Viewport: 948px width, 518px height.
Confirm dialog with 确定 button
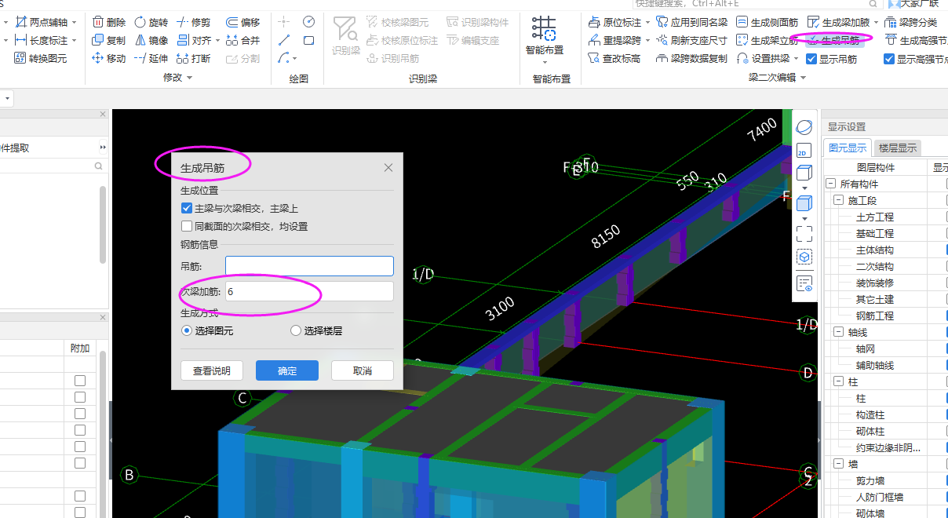tap(287, 370)
